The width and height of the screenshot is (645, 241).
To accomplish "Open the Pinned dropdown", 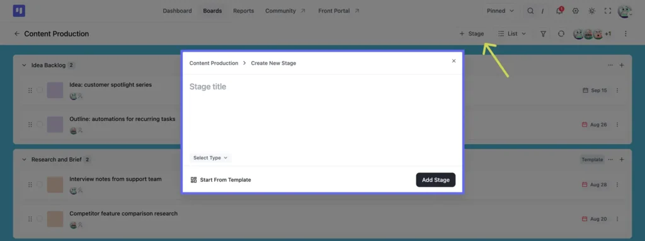I will point(500,11).
